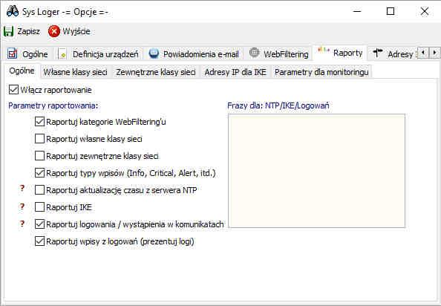Open the Adresy tab

(x=393, y=53)
